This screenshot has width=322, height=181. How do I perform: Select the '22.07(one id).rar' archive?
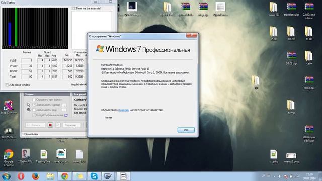point(309,11)
